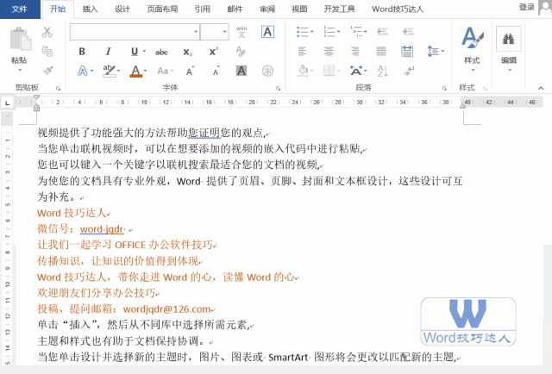Grow font size with larger A

click(x=190, y=71)
